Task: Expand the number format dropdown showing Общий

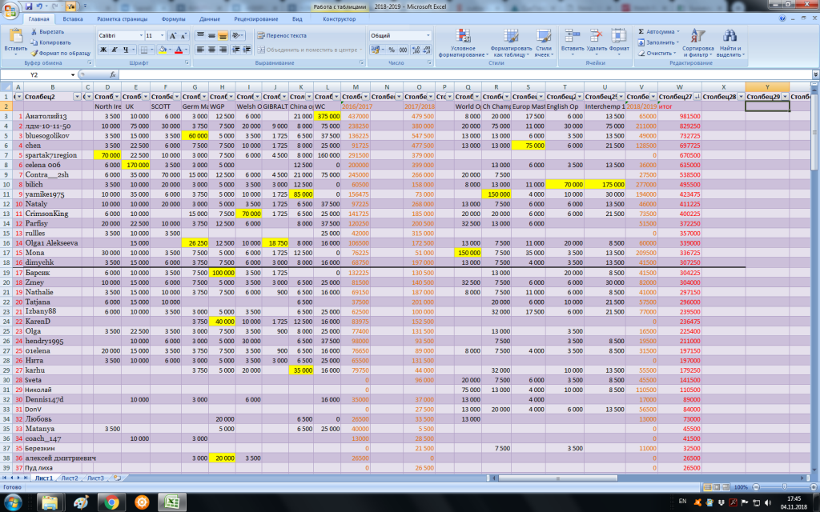Action: [427, 36]
